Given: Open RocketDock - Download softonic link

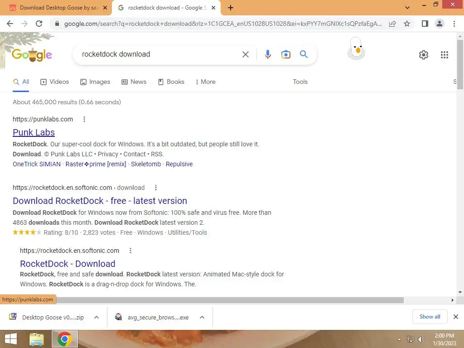Looking at the screenshot, I should coord(68,264).
